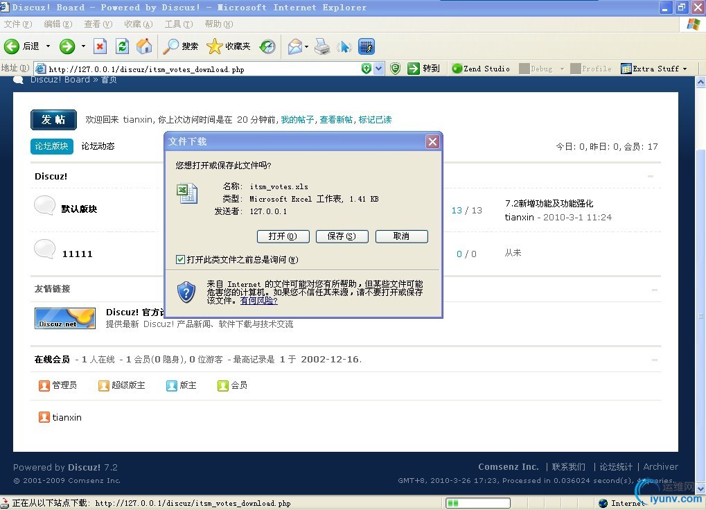The height and width of the screenshot is (510, 706).
Task: Click the Print icon in toolbar
Action: point(322,46)
